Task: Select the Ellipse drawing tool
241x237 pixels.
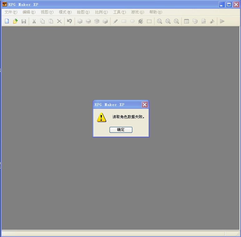Action: tap(132, 21)
